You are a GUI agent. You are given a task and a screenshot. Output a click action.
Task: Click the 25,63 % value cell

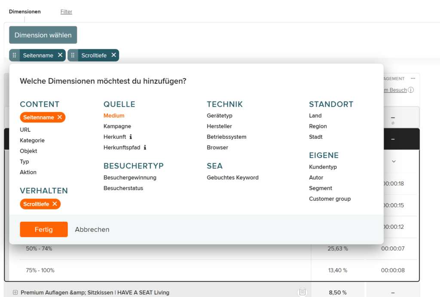click(338, 248)
